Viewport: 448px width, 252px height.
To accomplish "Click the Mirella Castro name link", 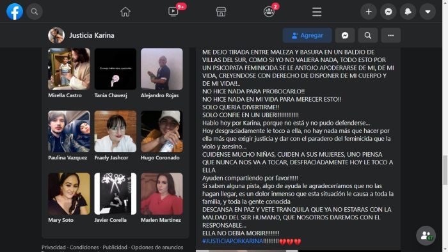I will (65, 95).
